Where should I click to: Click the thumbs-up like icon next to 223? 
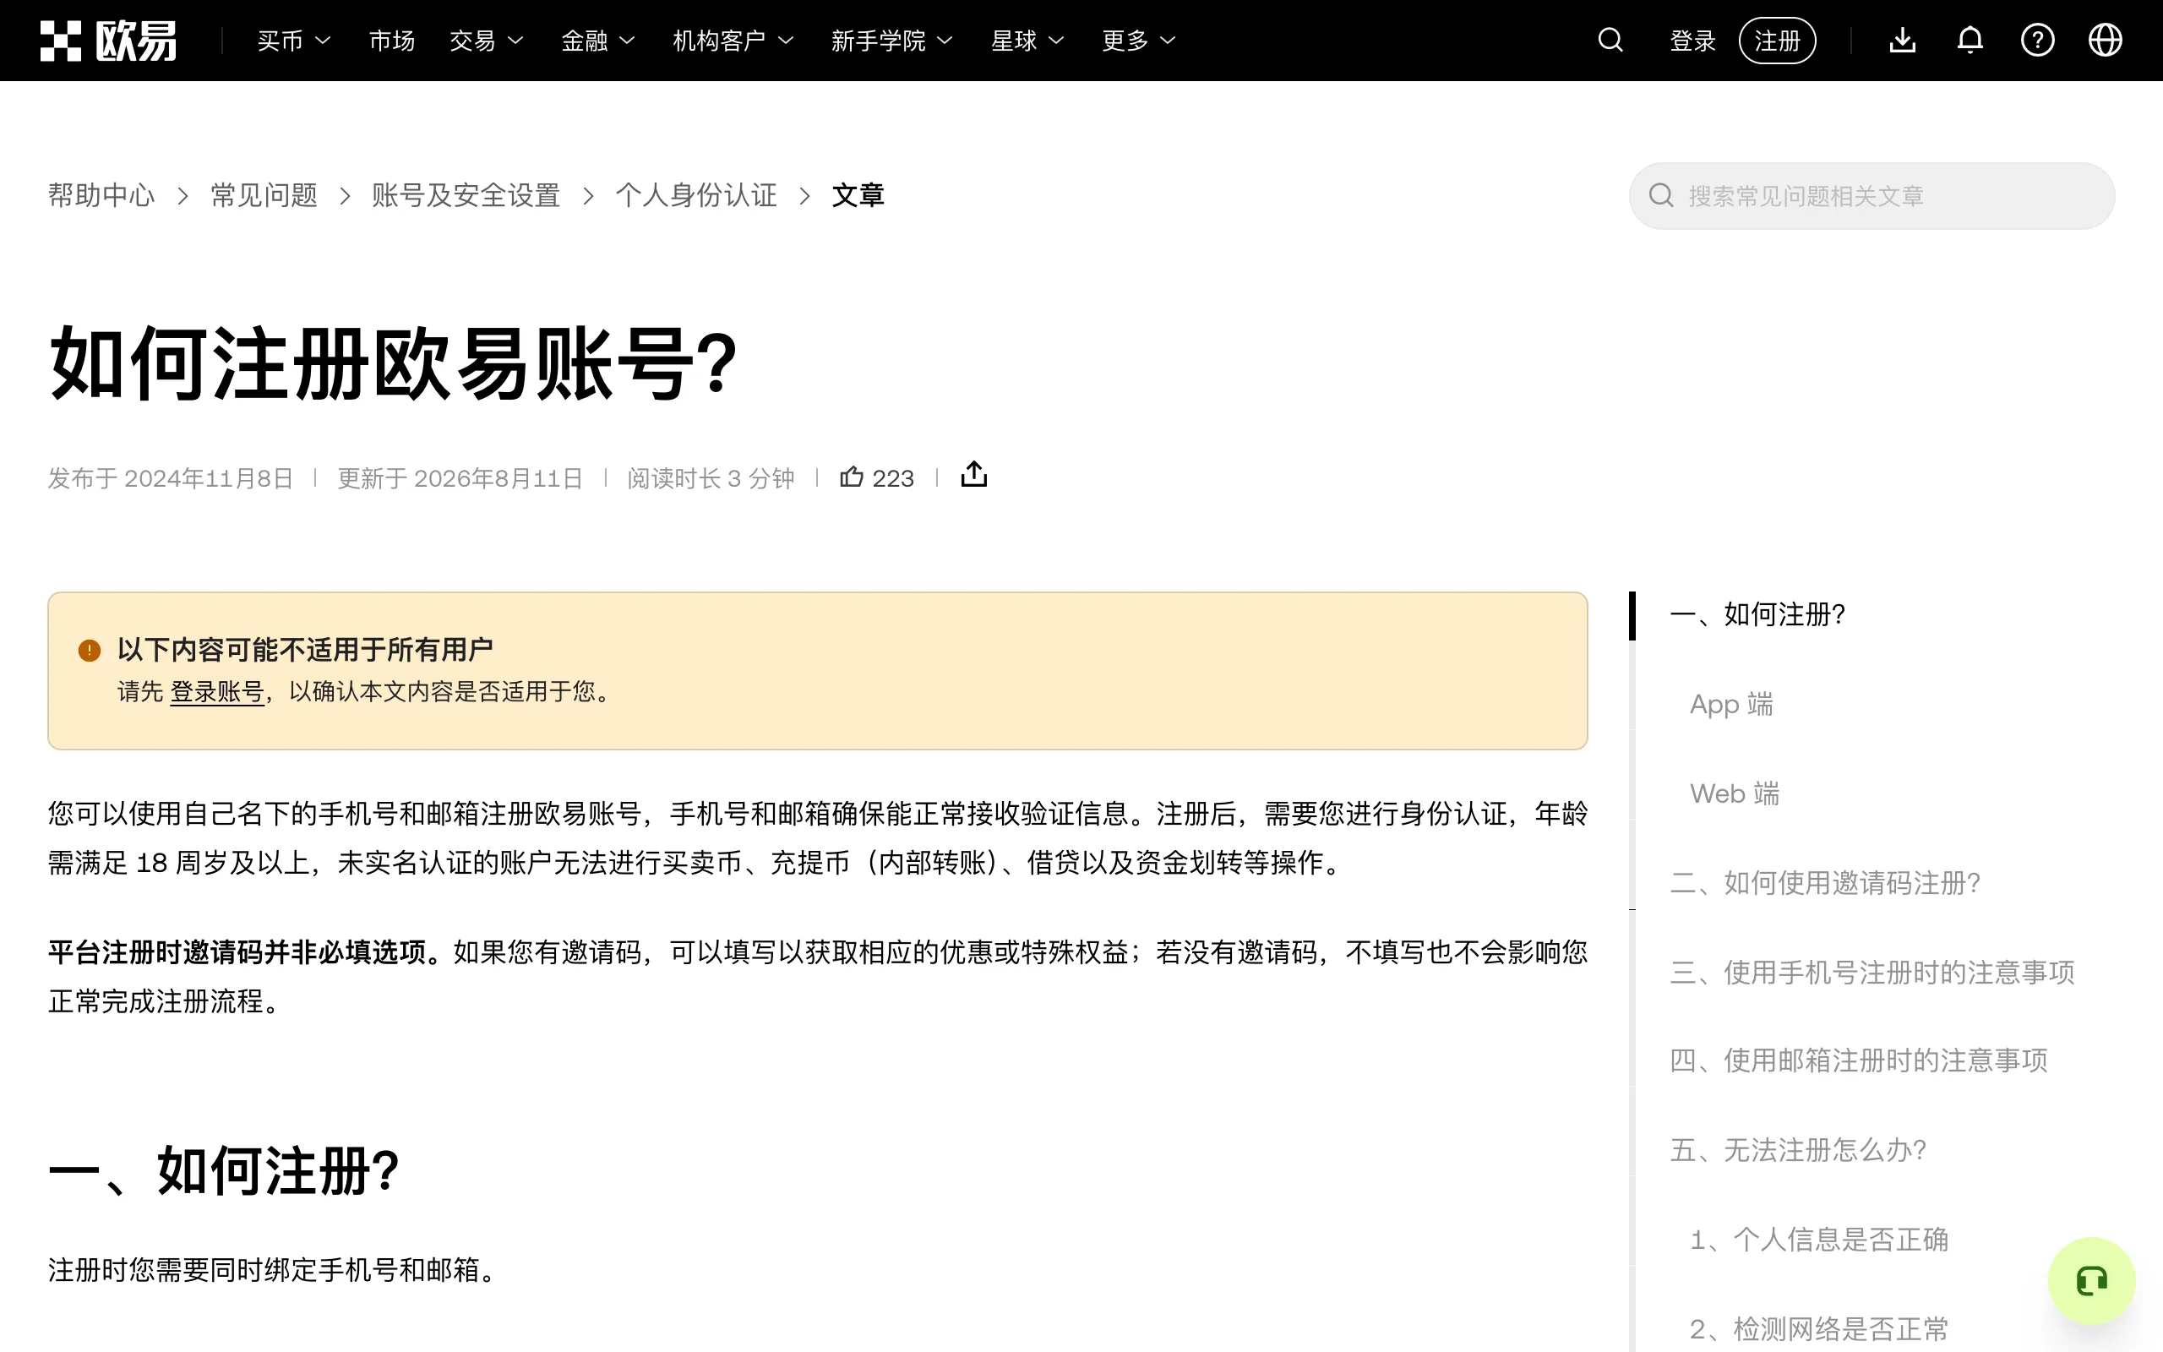852,477
